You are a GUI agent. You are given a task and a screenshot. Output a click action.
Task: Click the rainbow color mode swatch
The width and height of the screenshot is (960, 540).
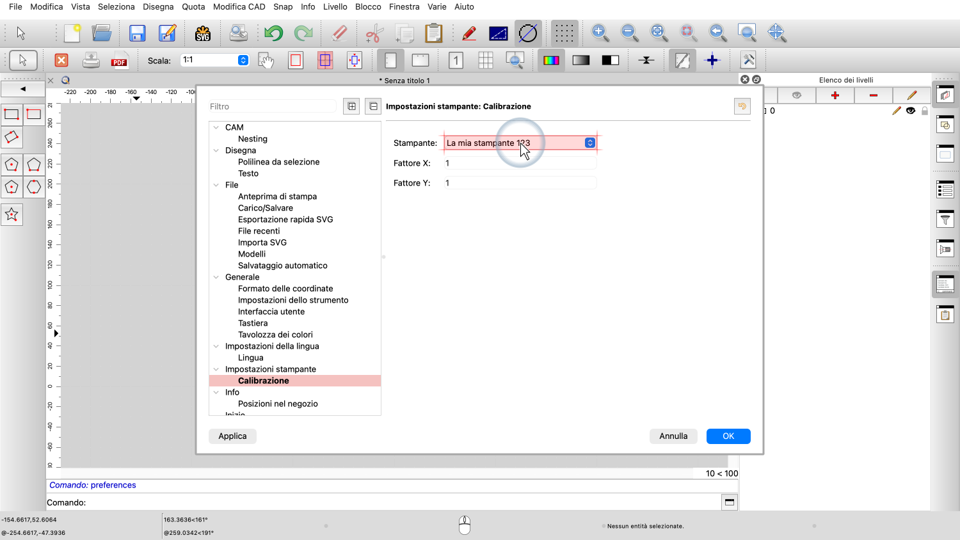pos(551,61)
